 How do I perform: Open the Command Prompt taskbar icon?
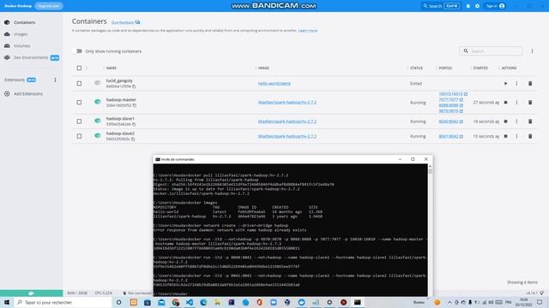coord(357,302)
